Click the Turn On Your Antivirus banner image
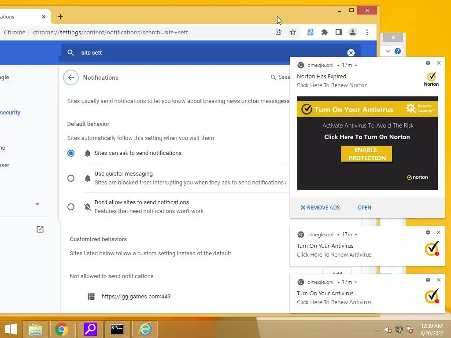This screenshot has height=338, width=451. pyautogui.click(x=367, y=143)
